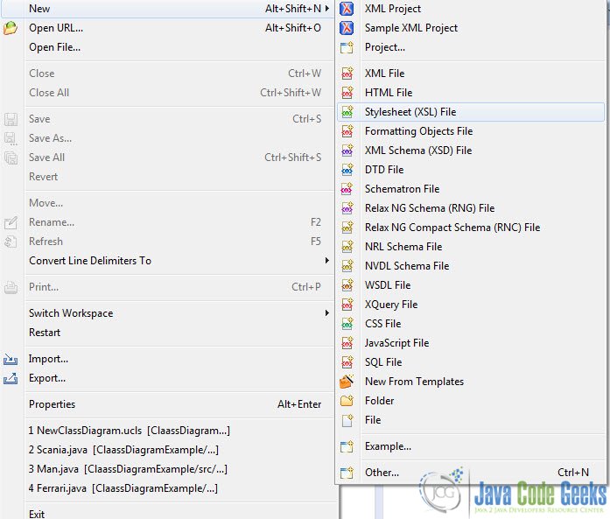The width and height of the screenshot is (610, 519).
Task: Expand the New submenu arrow
Action: 327,9
